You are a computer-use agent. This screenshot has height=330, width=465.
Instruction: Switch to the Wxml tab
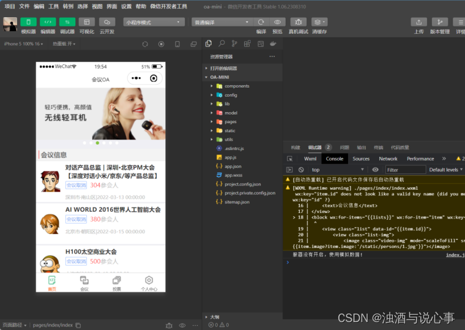(310, 159)
